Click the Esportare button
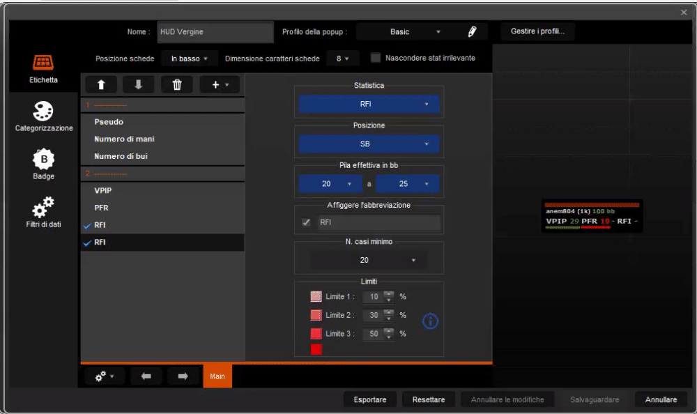Viewport: 697px width, 414px height. 370,399
